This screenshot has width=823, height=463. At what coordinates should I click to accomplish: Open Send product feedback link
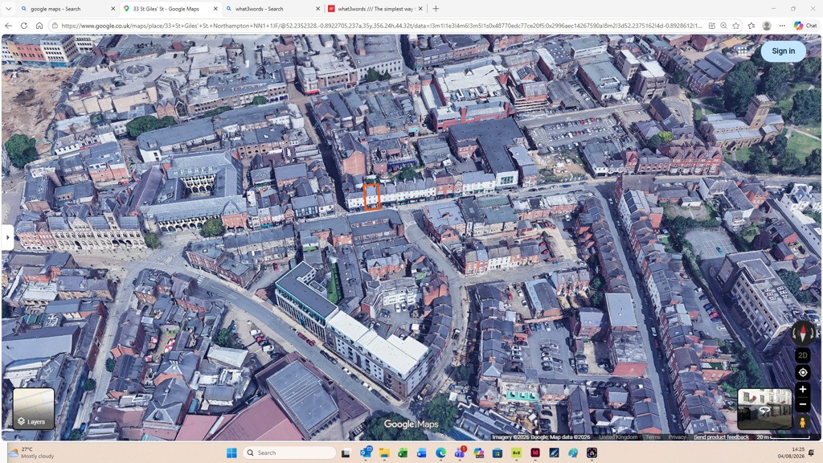tap(721, 436)
